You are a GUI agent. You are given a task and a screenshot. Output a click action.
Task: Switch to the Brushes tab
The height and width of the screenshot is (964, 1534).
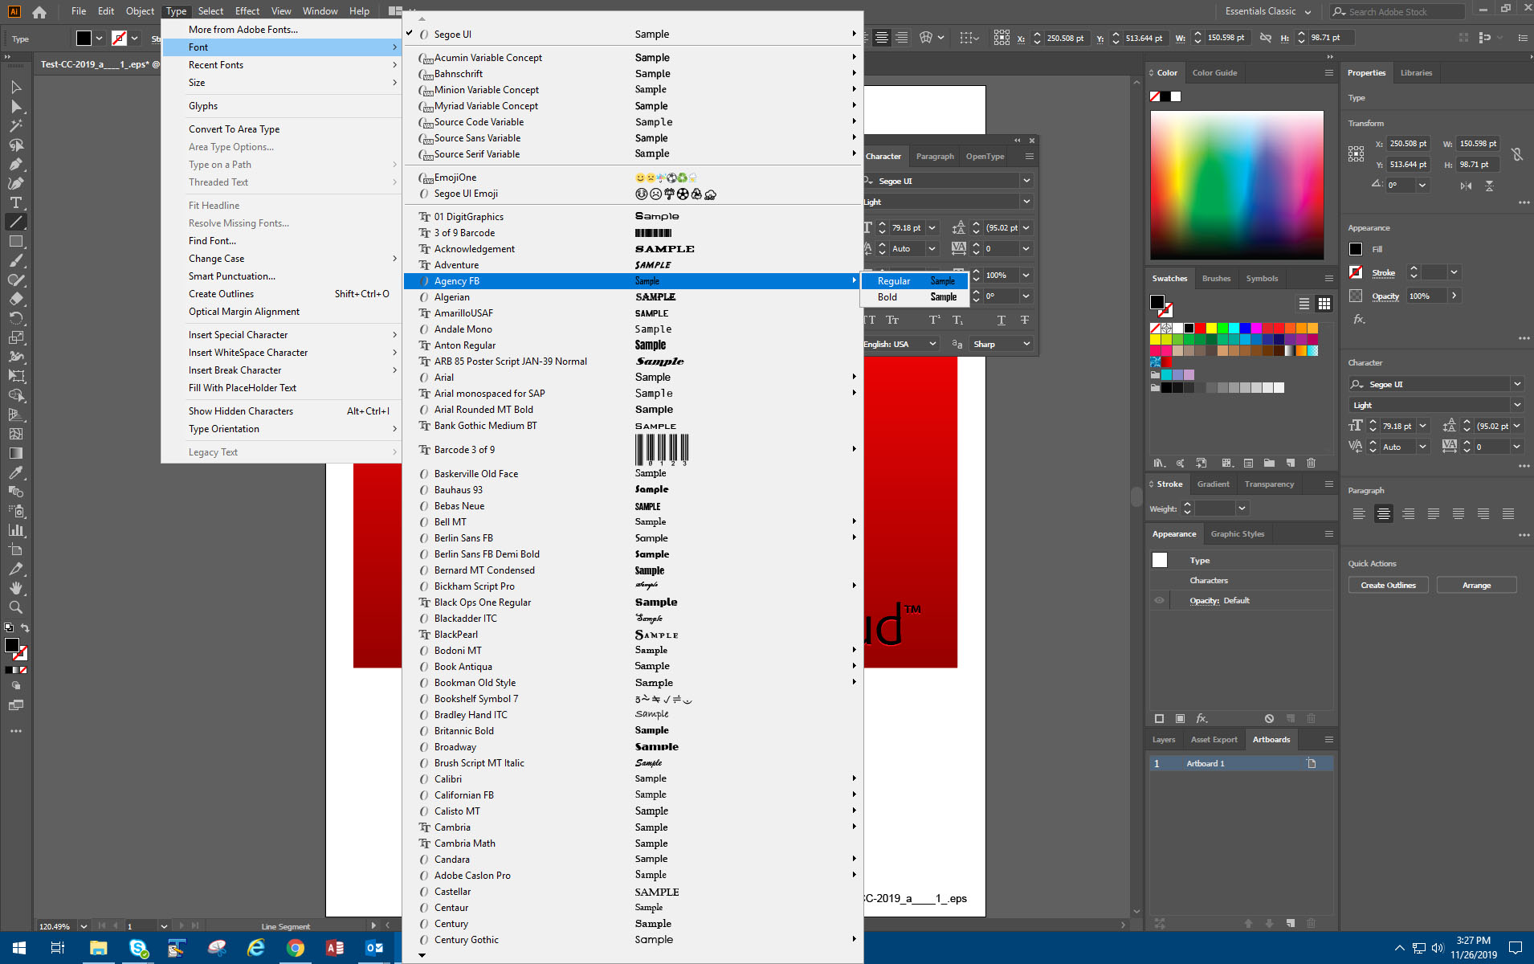click(x=1216, y=278)
